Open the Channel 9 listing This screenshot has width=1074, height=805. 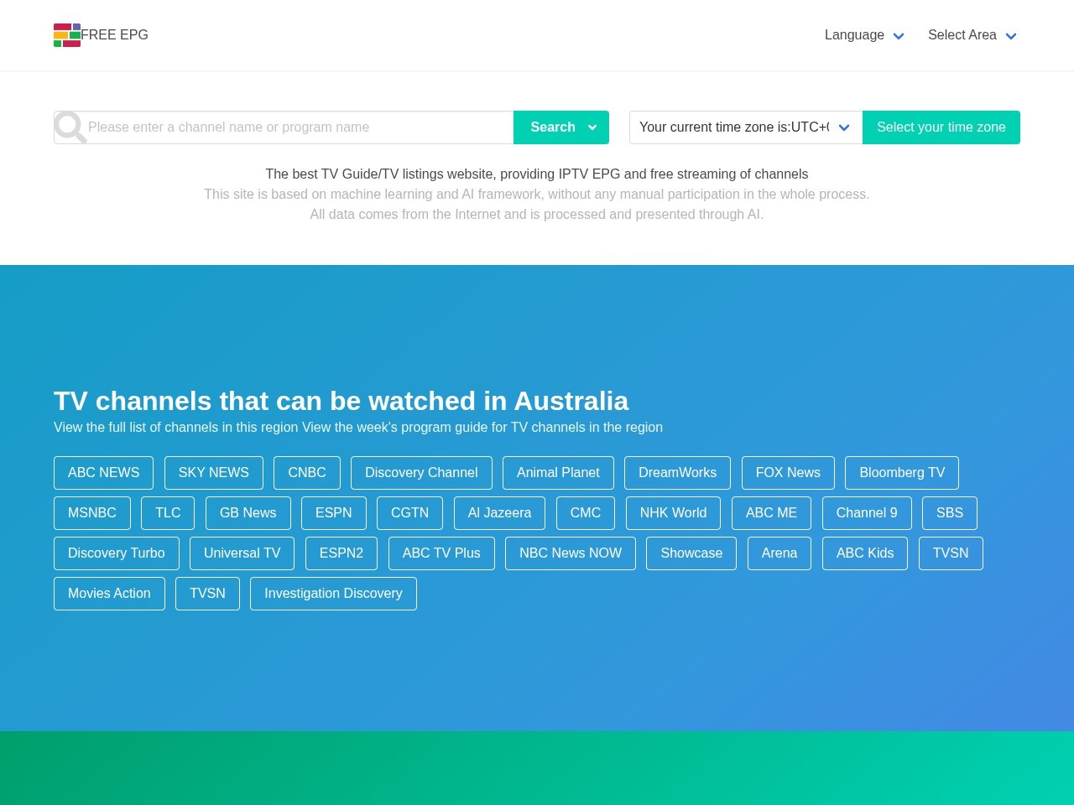(867, 513)
